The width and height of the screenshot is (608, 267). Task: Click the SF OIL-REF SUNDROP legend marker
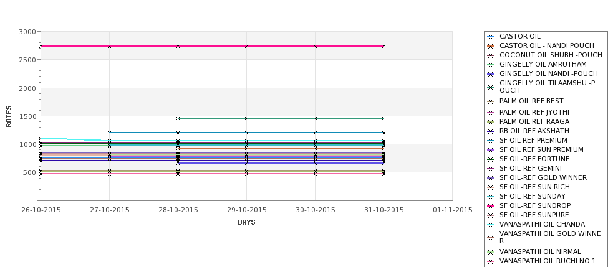[490, 206]
